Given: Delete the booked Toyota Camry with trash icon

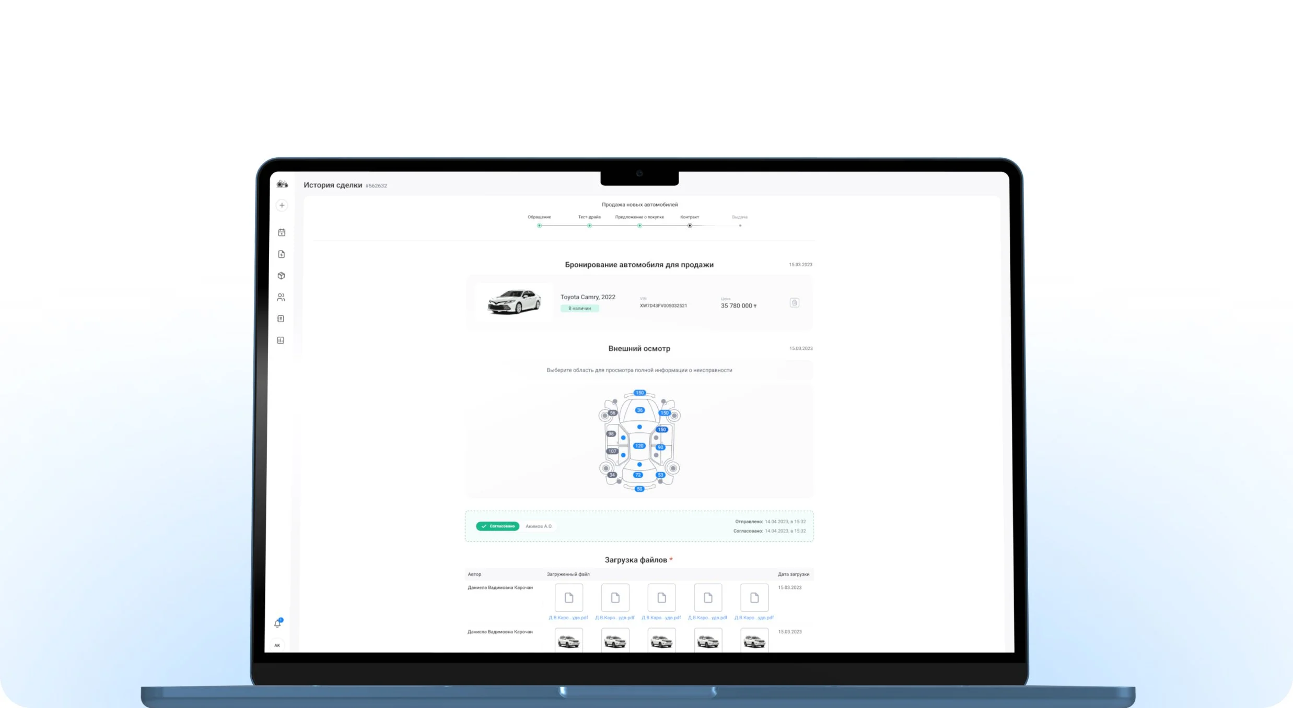Looking at the screenshot, I should pos(794,303).
